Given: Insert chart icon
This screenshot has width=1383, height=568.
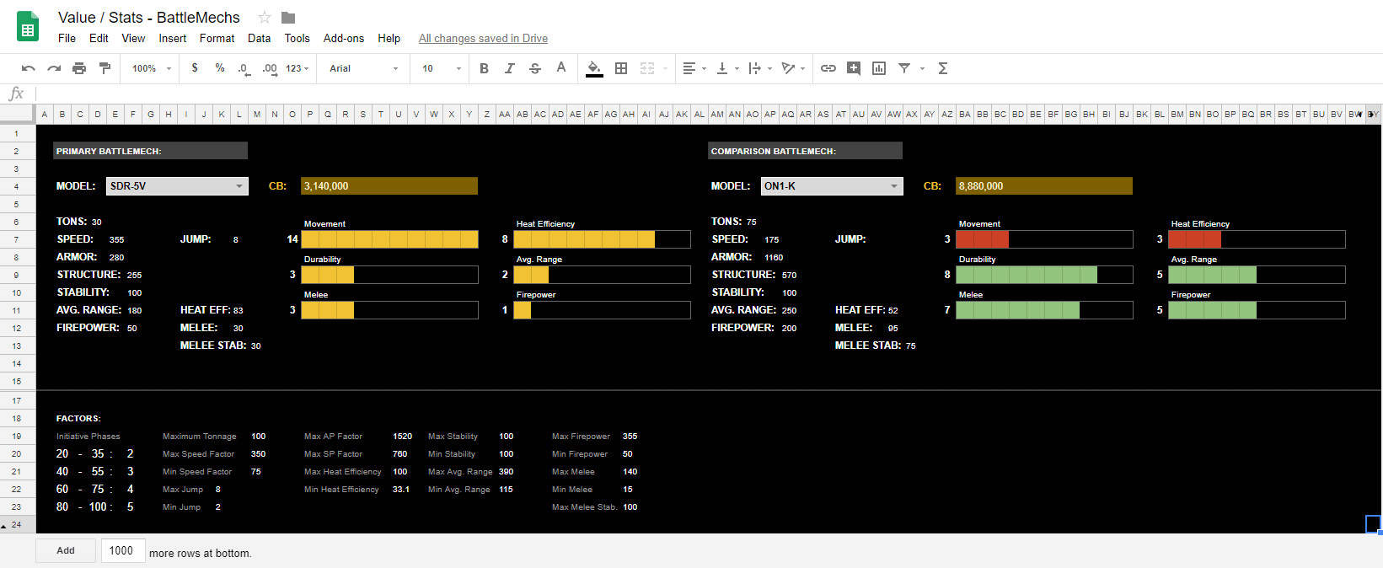Looking at the screenshot, I should coord(879,68).
